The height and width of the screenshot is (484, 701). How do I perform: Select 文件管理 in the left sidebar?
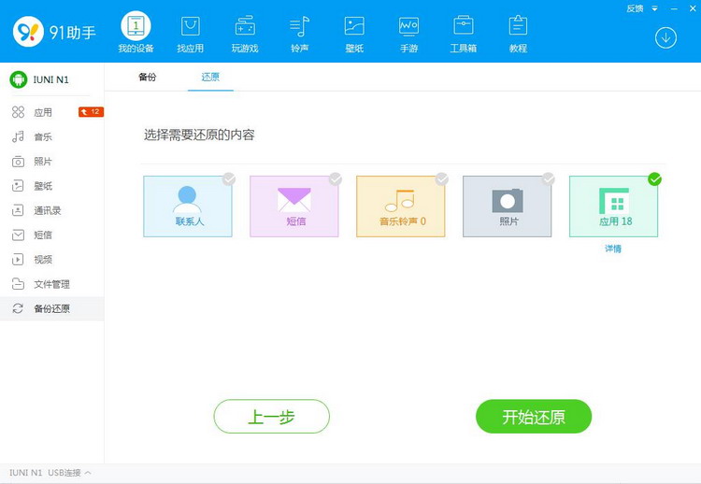(51, 284)
